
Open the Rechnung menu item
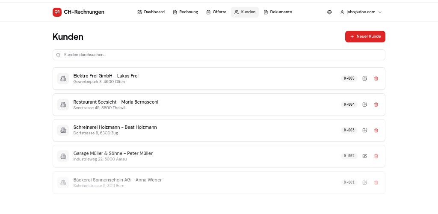point(186,12)
